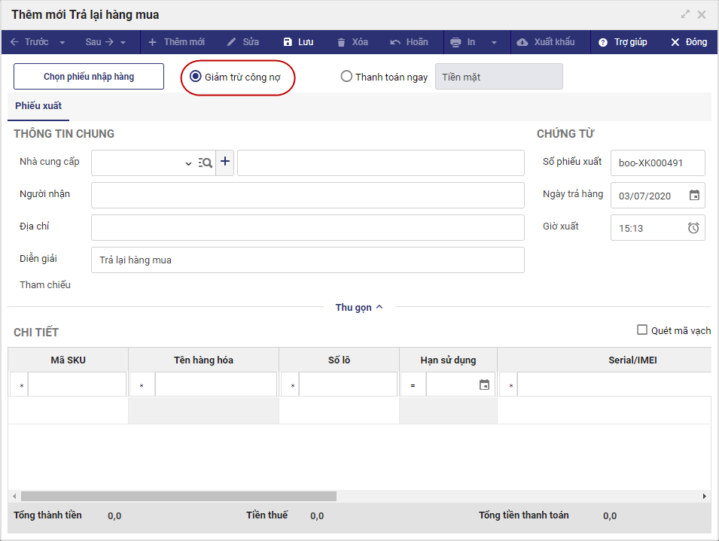Image resolution: width=719 pixels, height=541 pixels.
Task: Open the Sau dropdown arrow
Action: click(123, 42)
